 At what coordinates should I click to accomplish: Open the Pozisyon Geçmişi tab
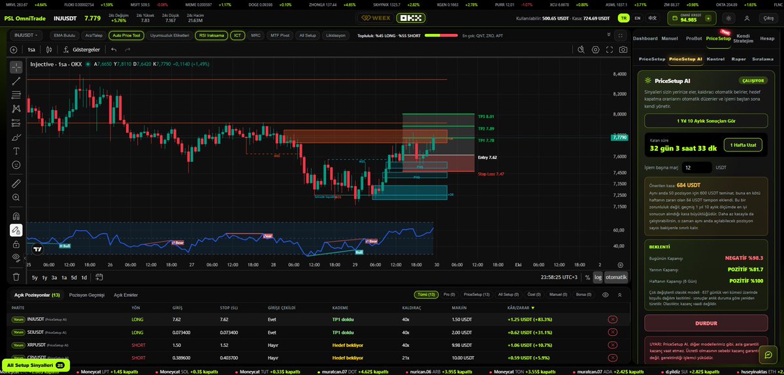[87, 295]
